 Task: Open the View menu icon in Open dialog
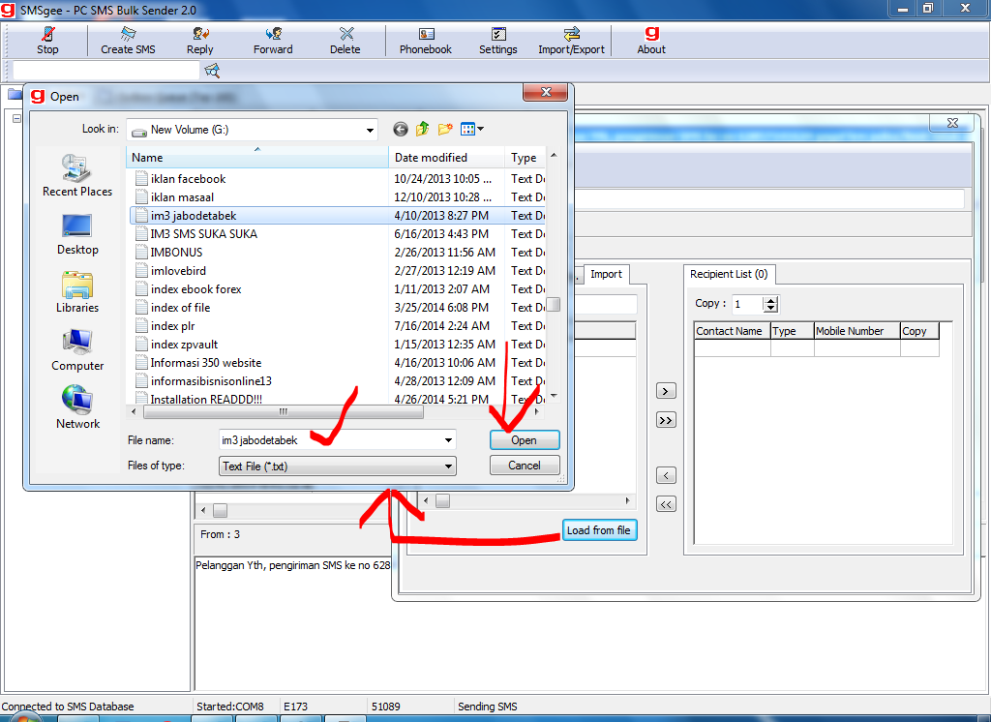point(471,129)
